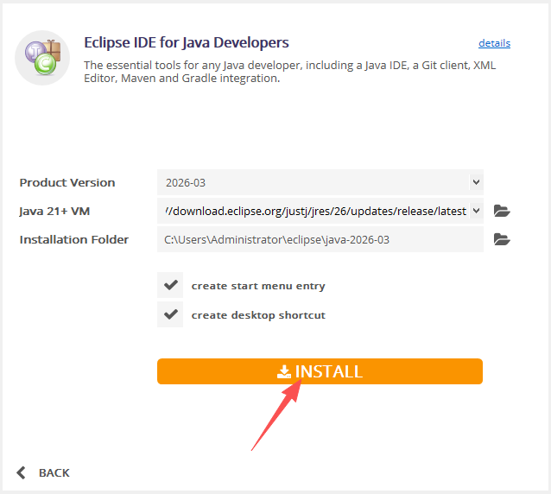
Task: Click the create desktop shortcut label
Action: point(258,315)
